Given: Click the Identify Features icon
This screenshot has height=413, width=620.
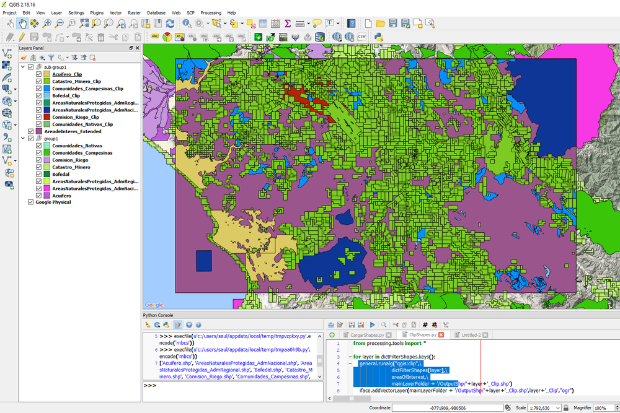Looking at the screenshot, I should tap(187, 24).
